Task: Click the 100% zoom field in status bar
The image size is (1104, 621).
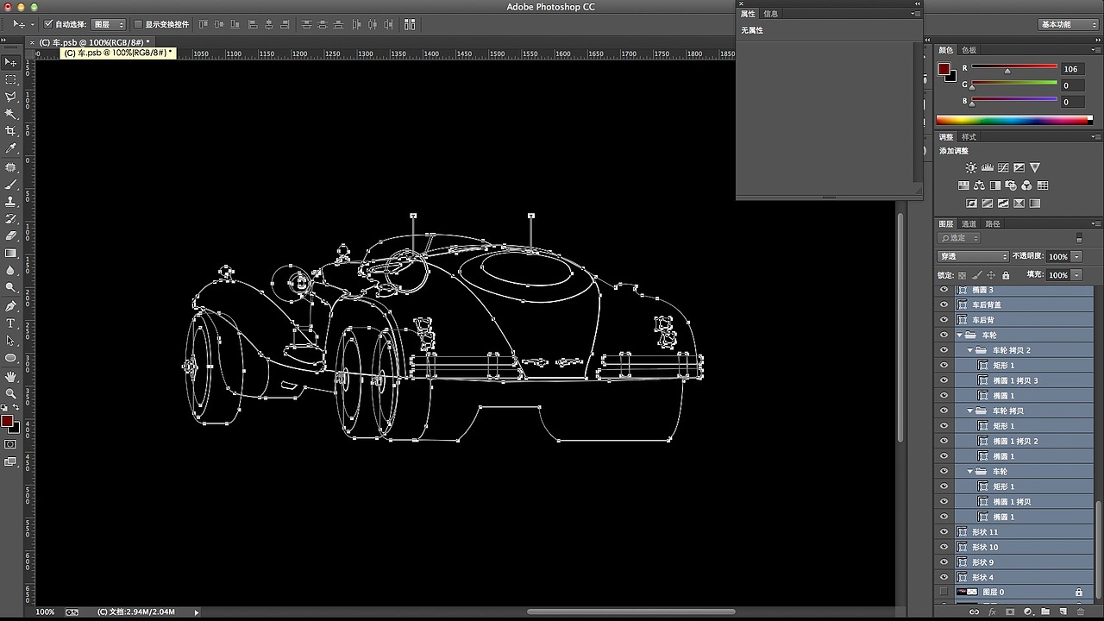Action: click(46, 612)
